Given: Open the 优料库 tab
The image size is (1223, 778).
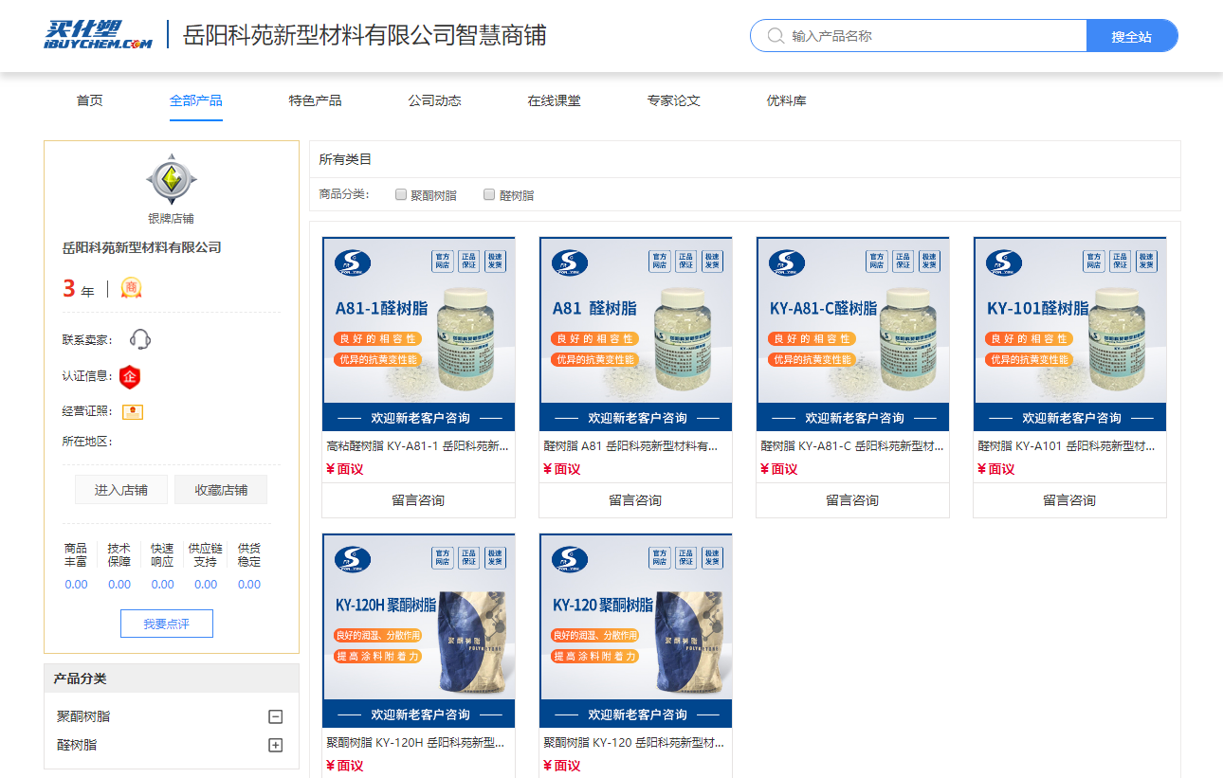Looking at the screenshot, I should click(x=787, y=100).
